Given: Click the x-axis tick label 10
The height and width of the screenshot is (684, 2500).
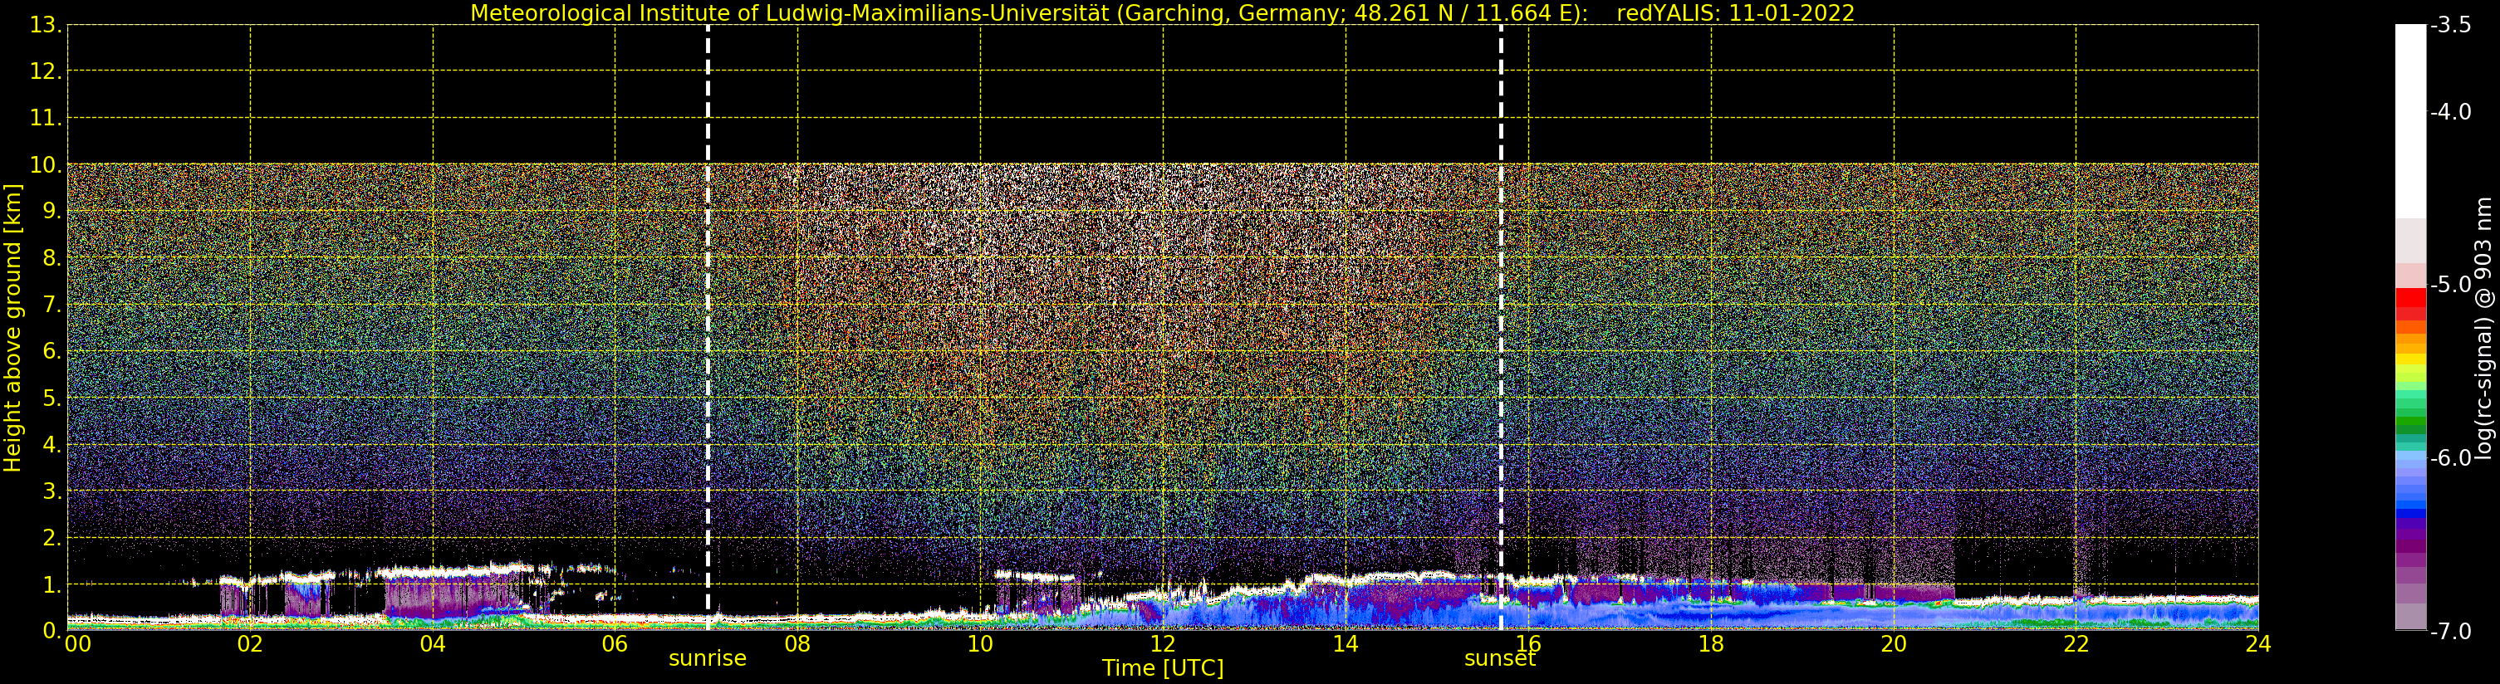Looking at the screenshot, I should 980,644.
